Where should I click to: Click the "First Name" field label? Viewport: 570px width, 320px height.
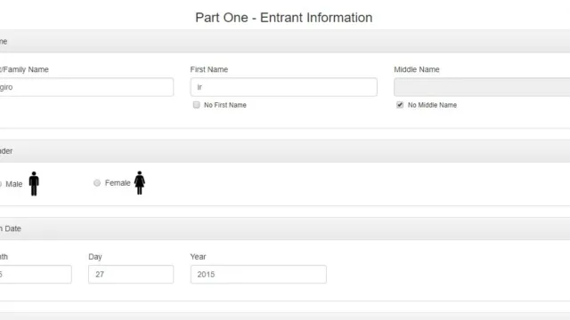(209, 69)
